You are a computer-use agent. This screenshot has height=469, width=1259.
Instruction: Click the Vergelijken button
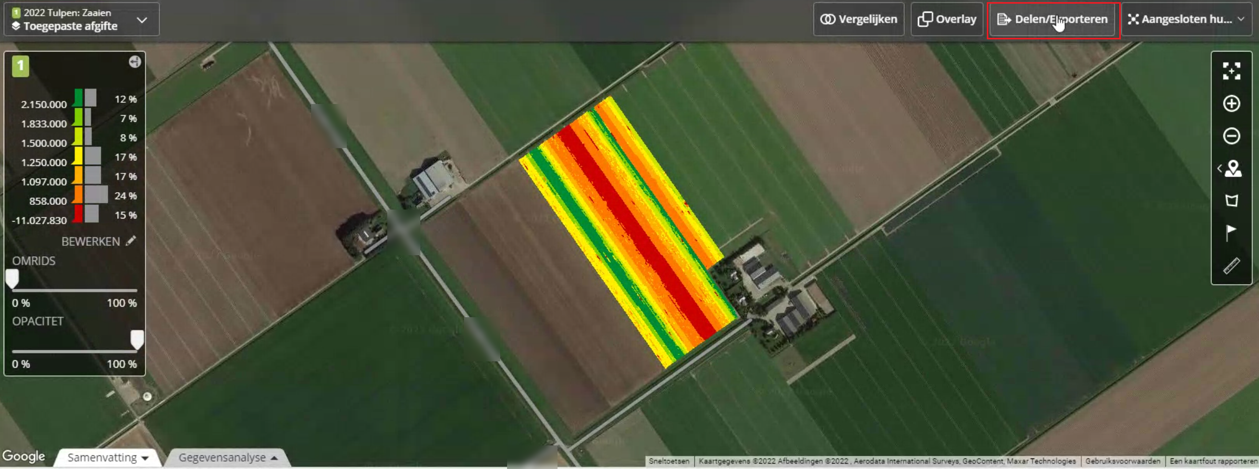pos(859,19)
